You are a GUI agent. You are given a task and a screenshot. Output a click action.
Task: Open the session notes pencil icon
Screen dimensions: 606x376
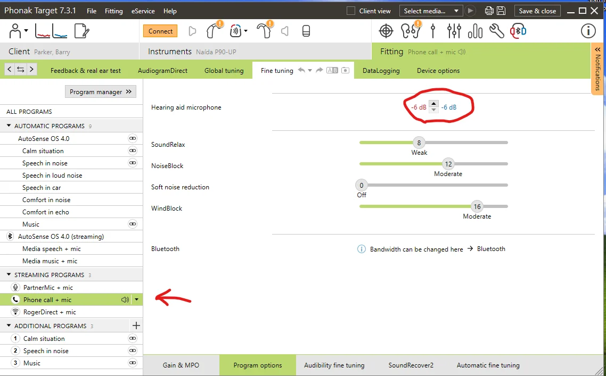[x=81, y=31]
